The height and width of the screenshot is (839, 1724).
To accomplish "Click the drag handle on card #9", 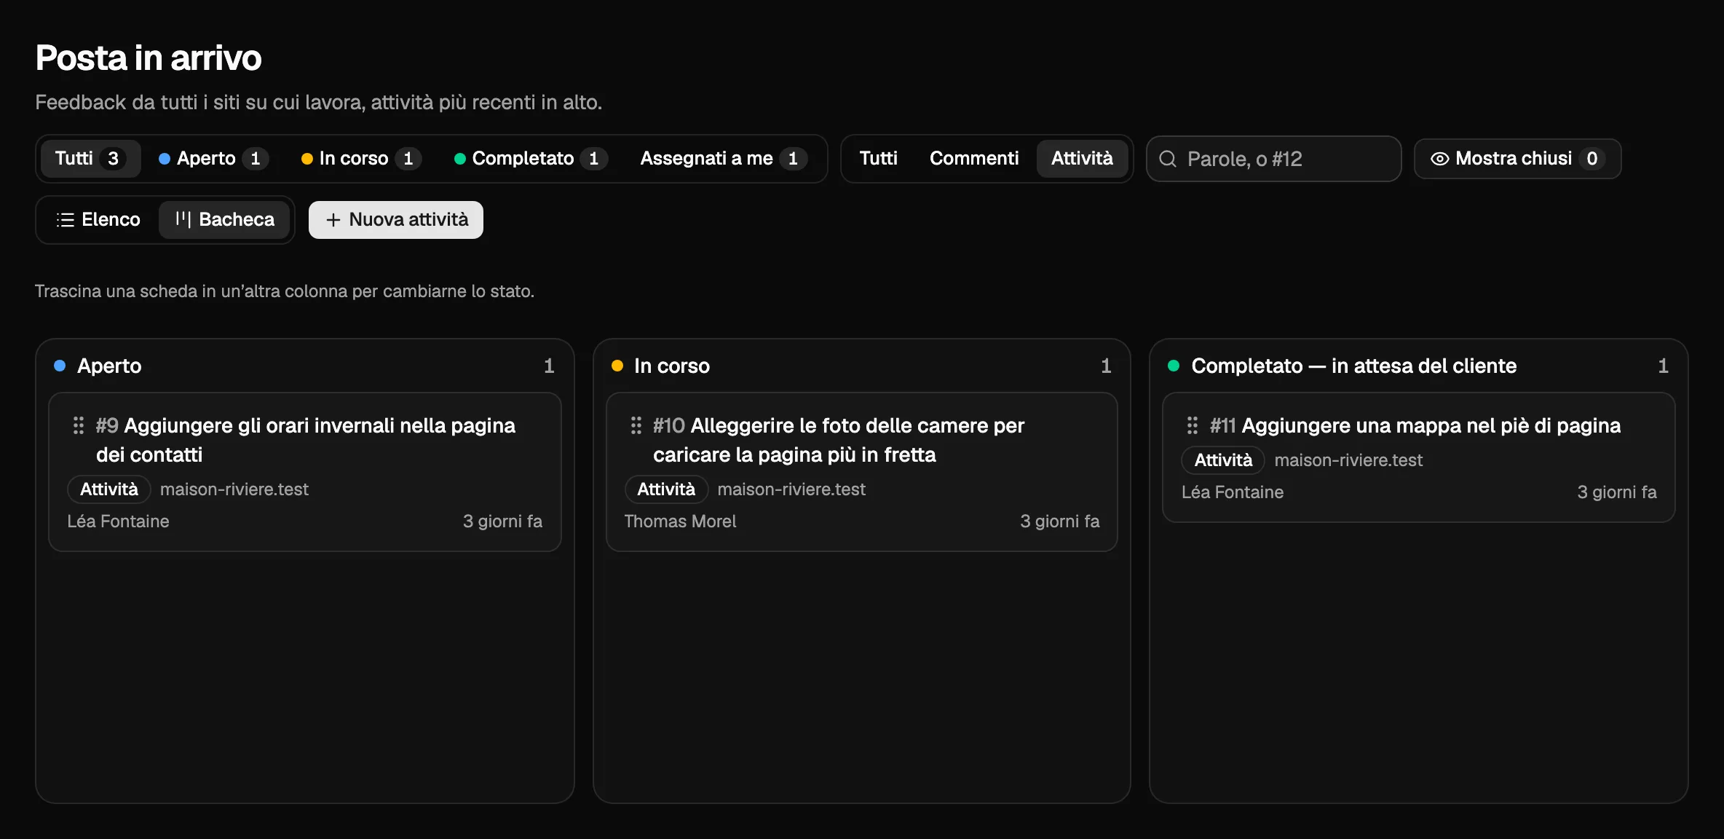I will [x=79, y=425].
